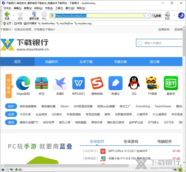Click the blue 游戏 category pill
This screenshot has width=186, height=172.
pyautogui.click(x=11, y=122)
